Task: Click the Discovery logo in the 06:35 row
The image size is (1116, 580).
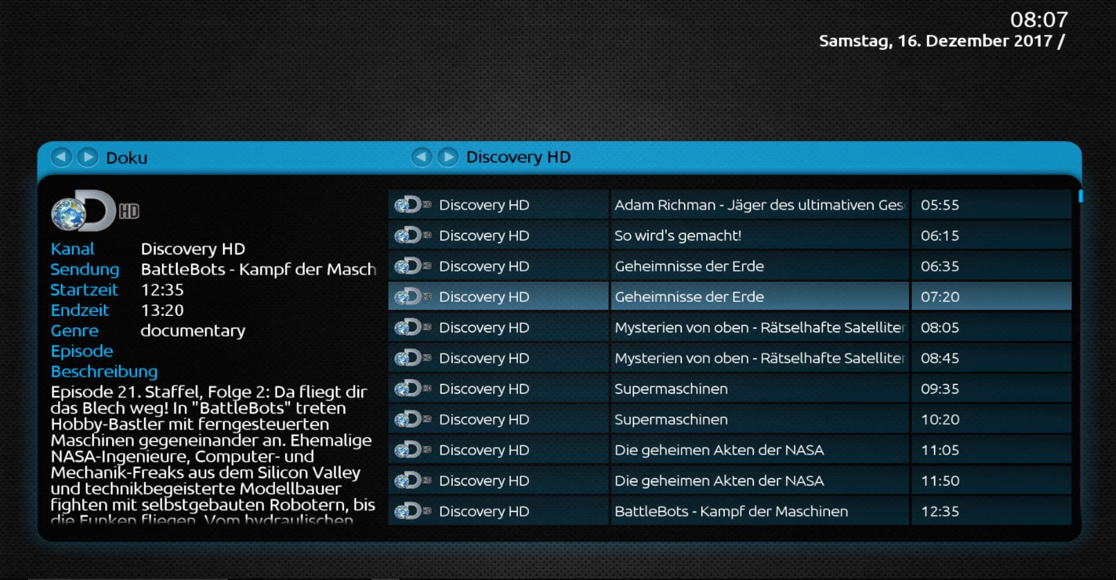Action: click(413, 266)
